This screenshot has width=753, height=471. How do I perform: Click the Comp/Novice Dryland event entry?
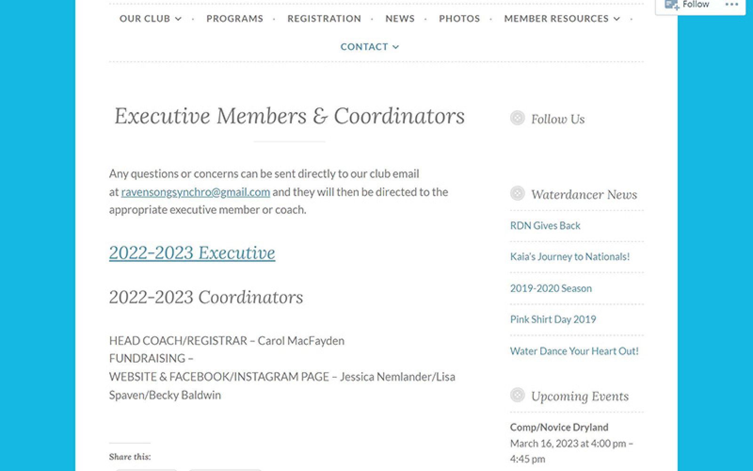(x=559, y=427)
